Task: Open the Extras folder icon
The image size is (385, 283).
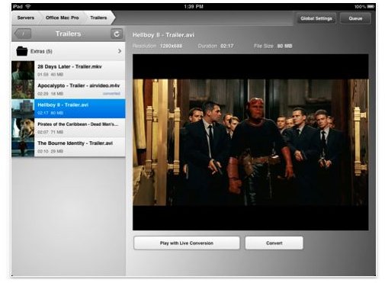Action: (x=22, y=51)
